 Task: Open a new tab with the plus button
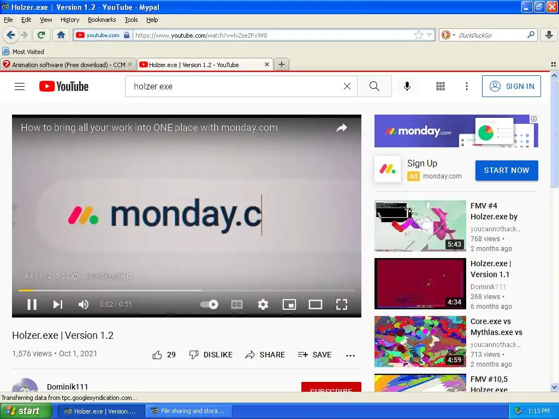(282, 64)
